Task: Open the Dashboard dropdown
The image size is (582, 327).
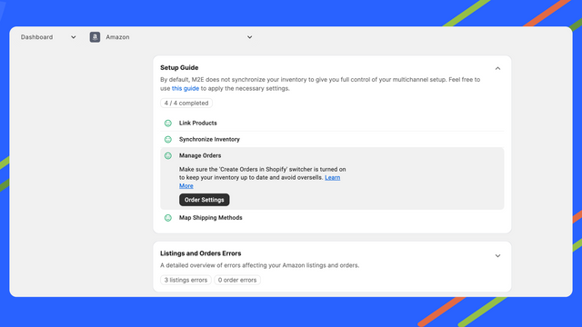Action: [48, 37]
